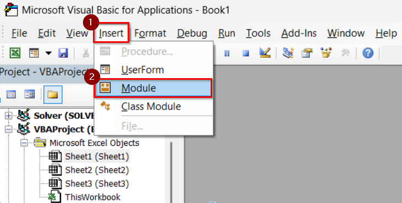This screenshot has height=203, width=402.
Task: Click Insert UserForm toolbar icon
Action: [34, 53]
